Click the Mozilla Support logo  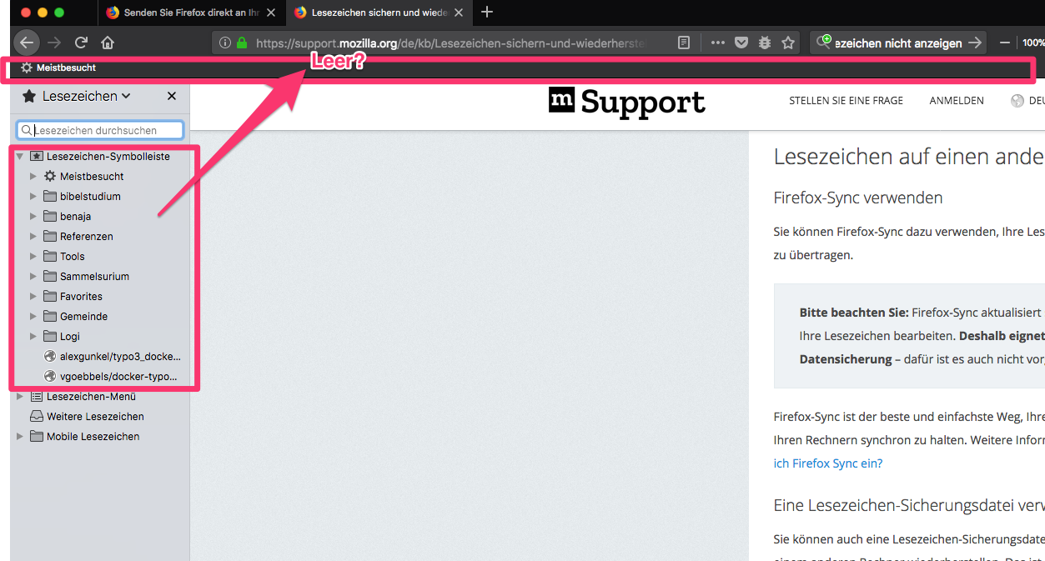coord(627,102)
